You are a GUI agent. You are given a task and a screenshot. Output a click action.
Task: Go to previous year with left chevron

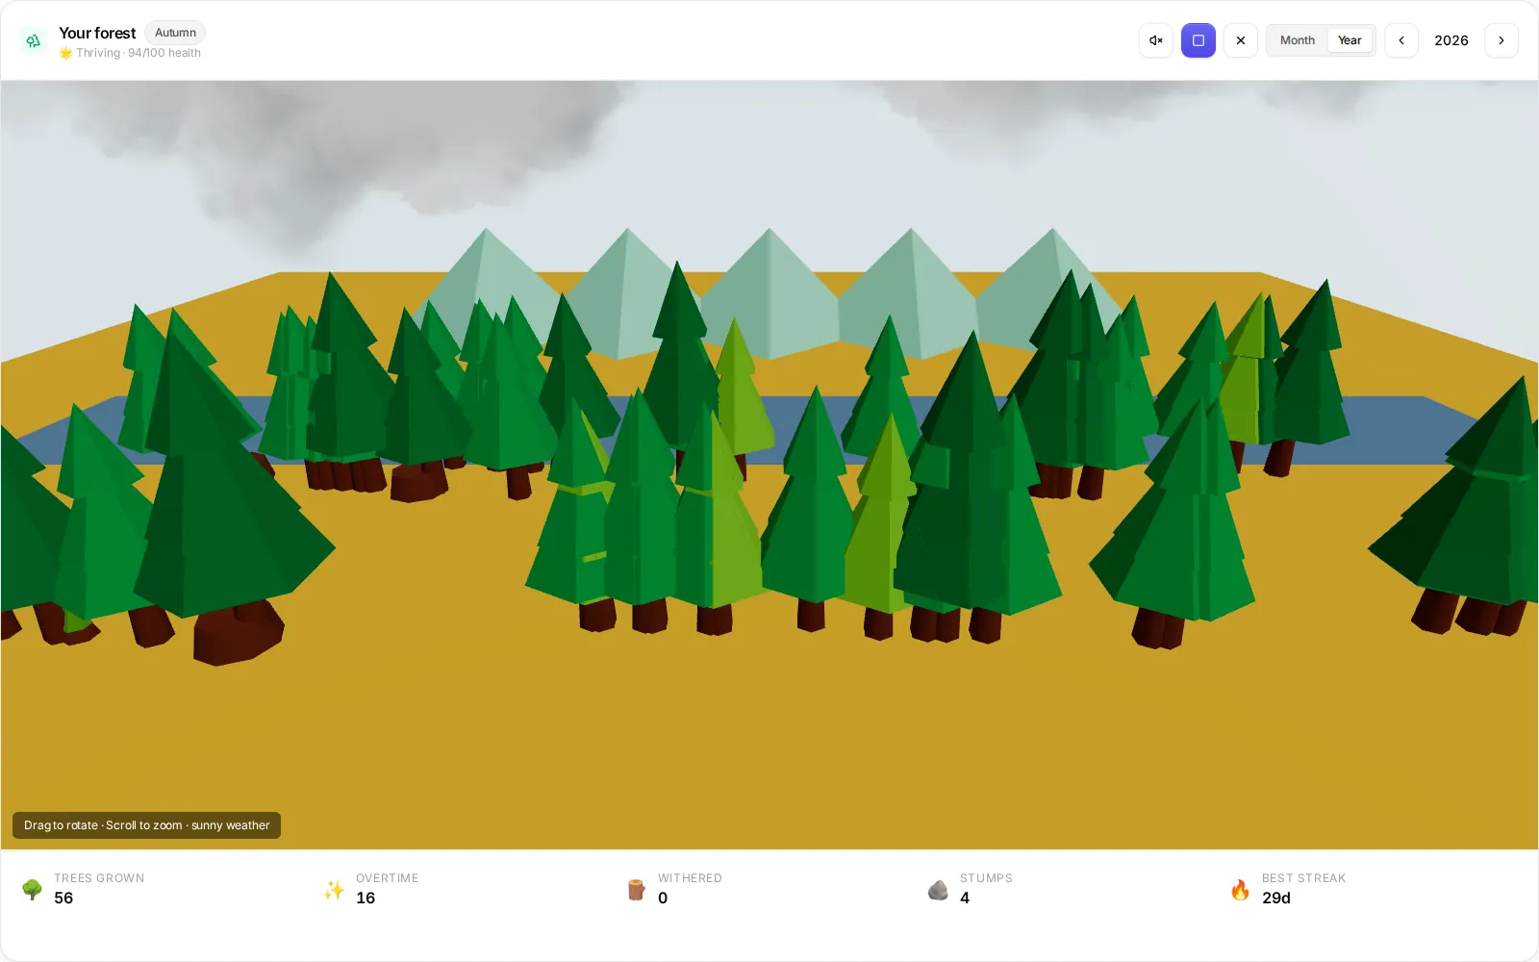[1401, 40]
